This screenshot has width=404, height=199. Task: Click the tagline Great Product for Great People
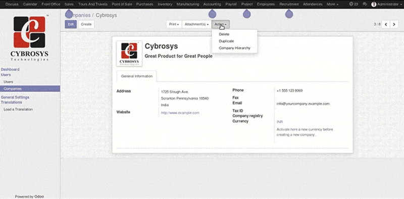coord(179,56)
